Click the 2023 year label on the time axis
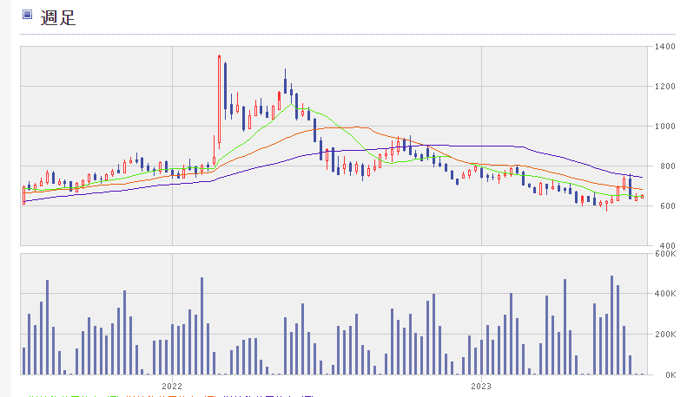This screenshot has height=397, width=687. pyautogui.click(x=481, y=384)
